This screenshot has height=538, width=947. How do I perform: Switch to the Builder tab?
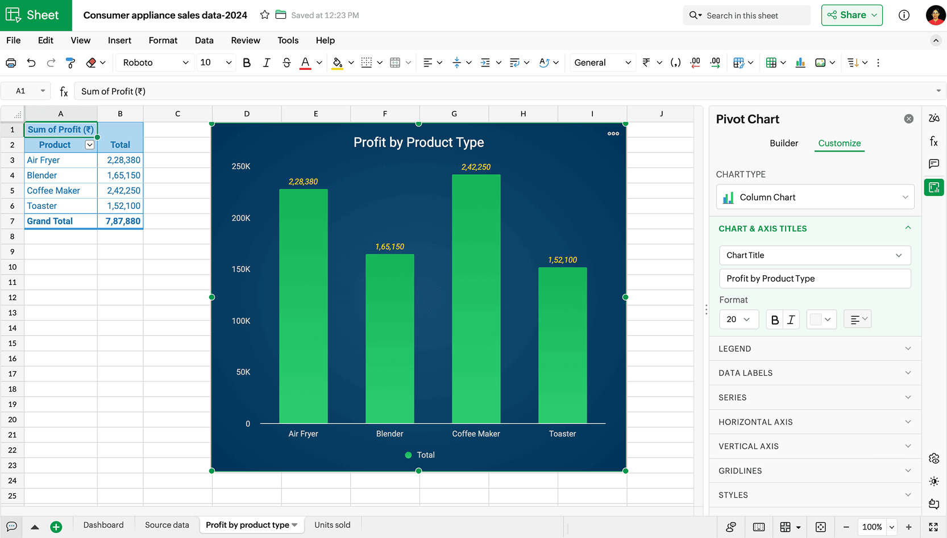click(x=783, y=144)
